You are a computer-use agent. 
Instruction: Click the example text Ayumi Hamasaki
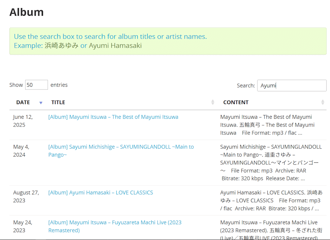click(115, 46)
